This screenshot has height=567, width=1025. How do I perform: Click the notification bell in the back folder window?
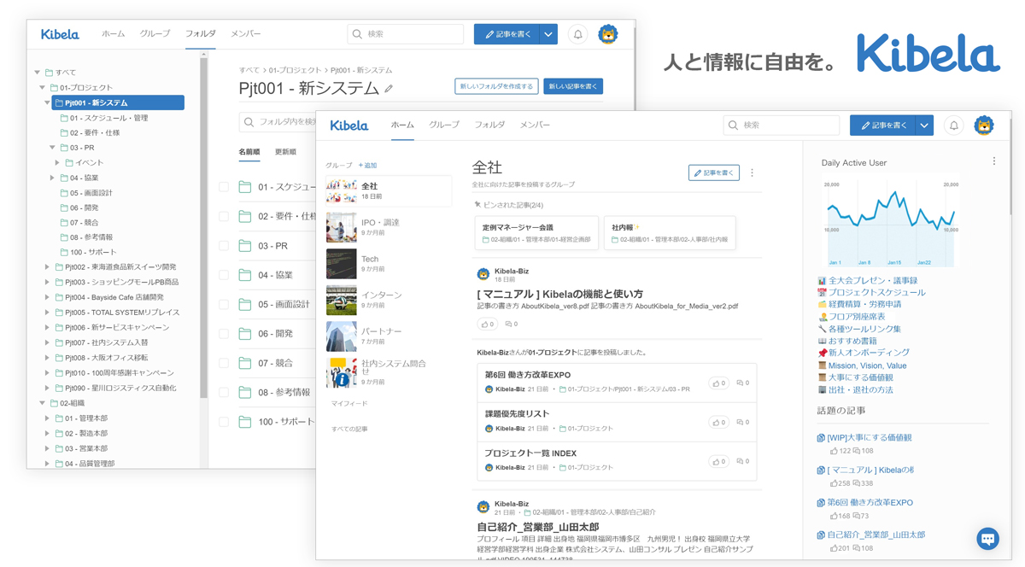[577, 34]
